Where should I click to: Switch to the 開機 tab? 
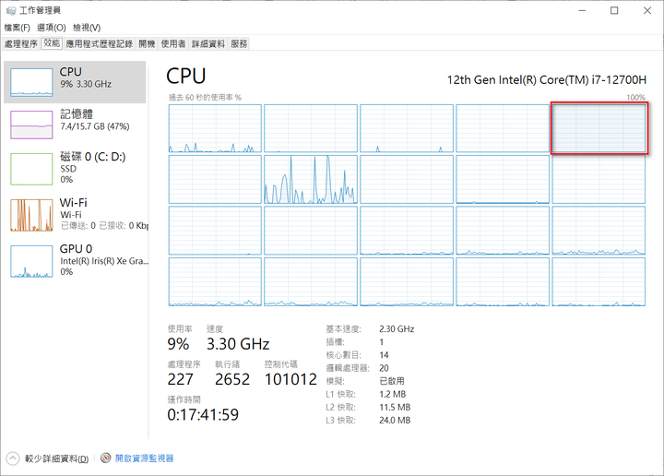pos(147,43)
